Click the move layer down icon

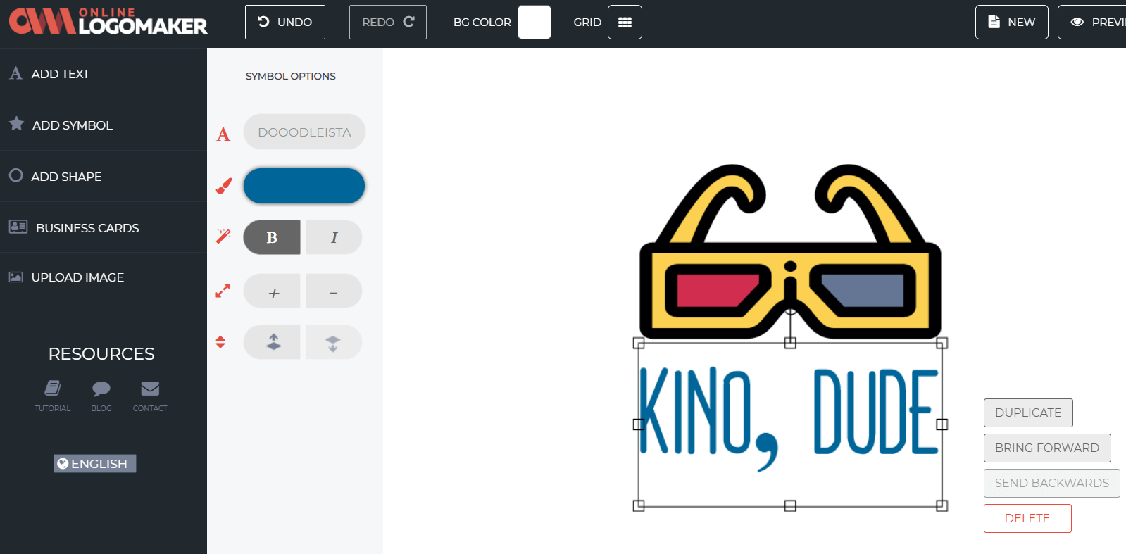pyautogui.click(x=334, y=343)
